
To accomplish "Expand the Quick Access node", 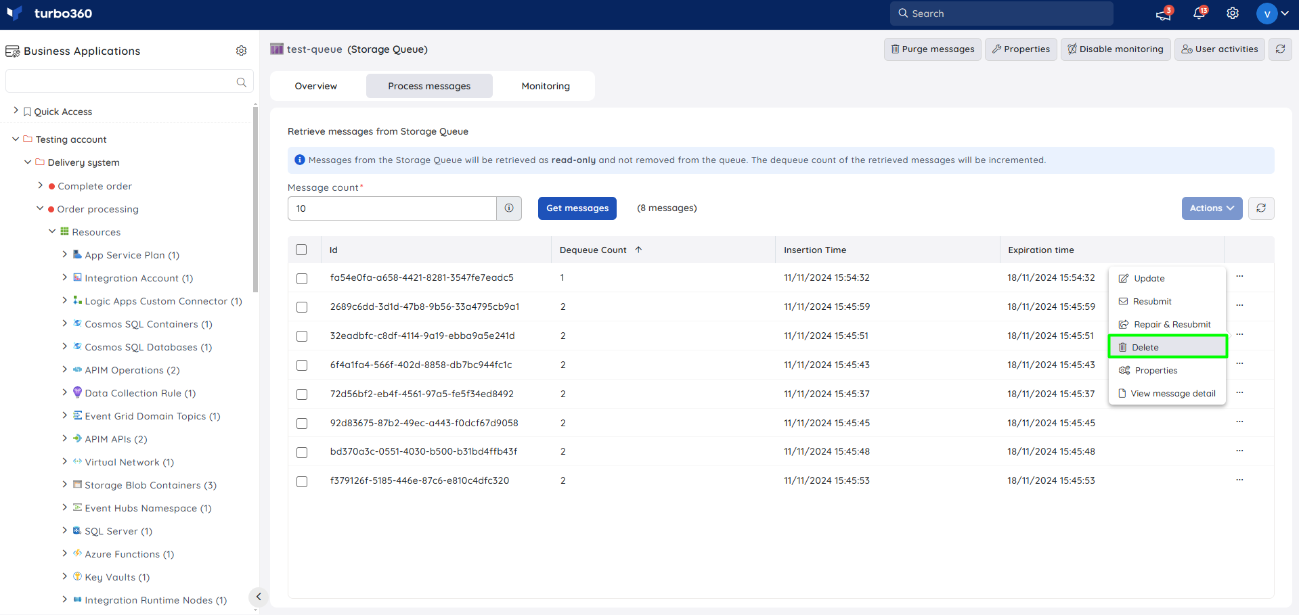I will click(x=16, y=110).
